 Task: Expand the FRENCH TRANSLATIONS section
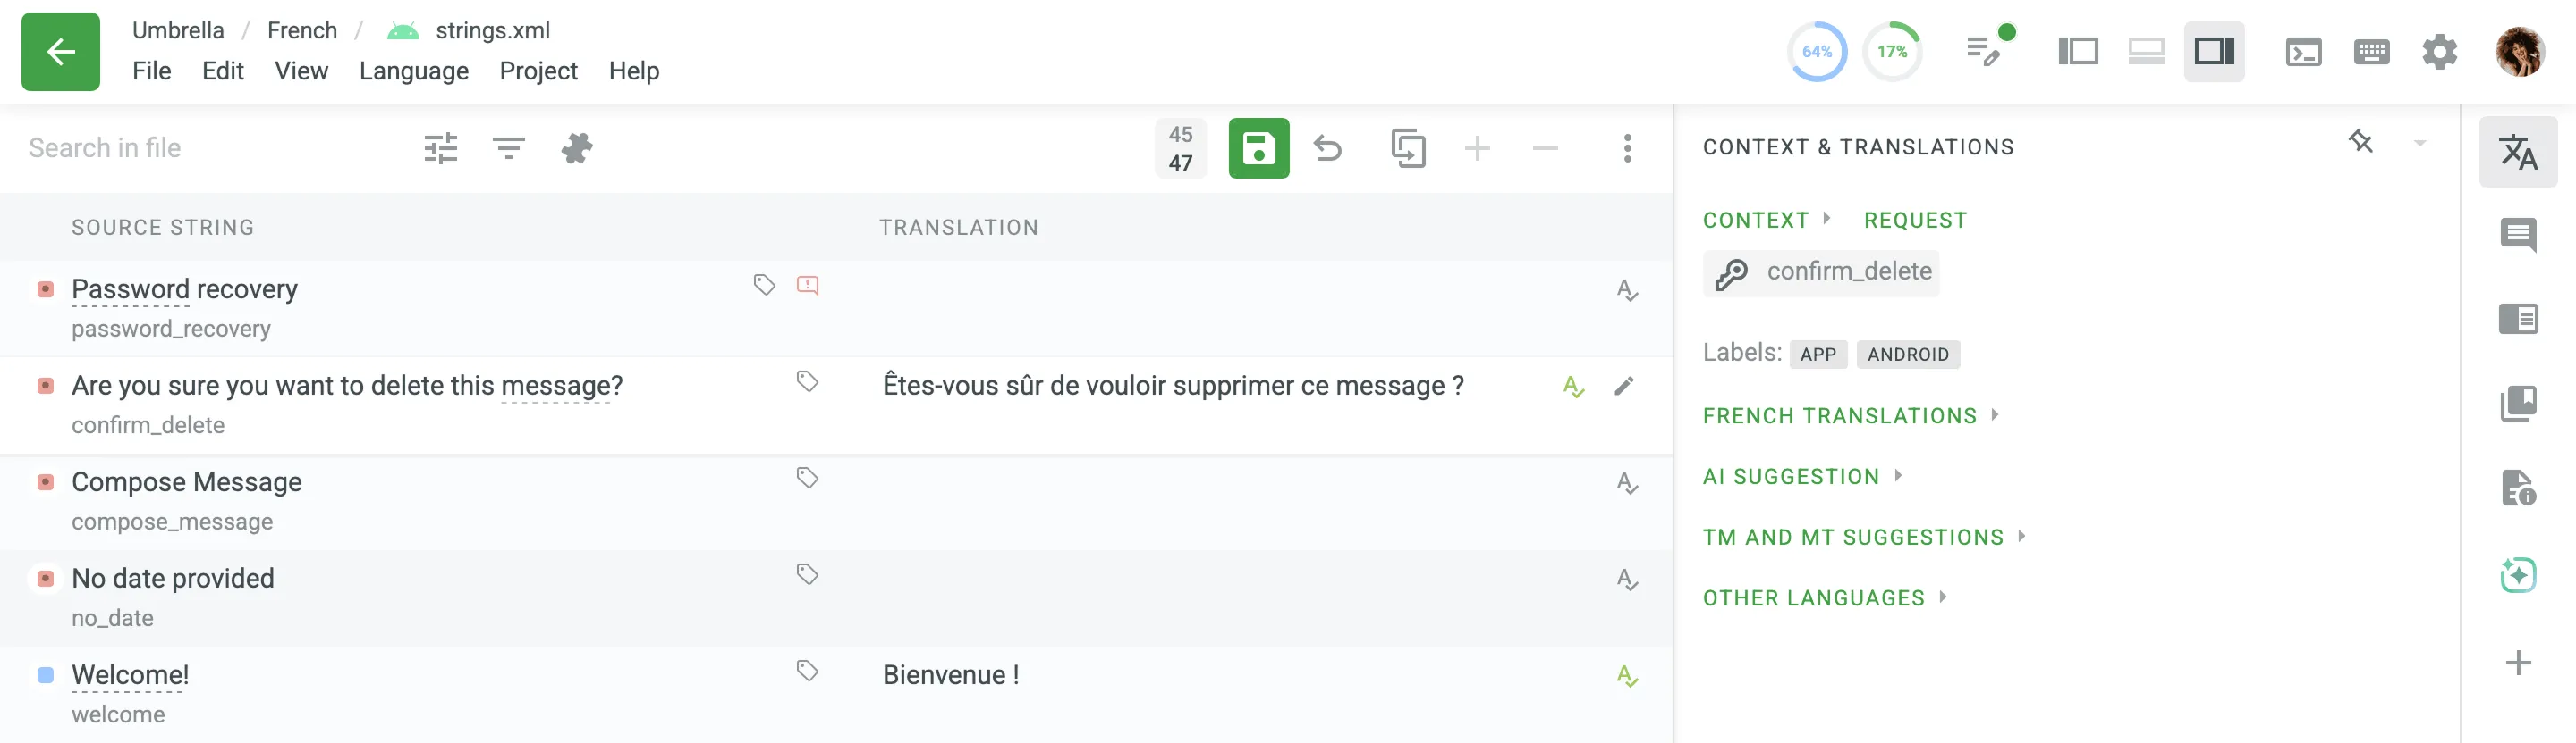click(x=1842, y=415)
